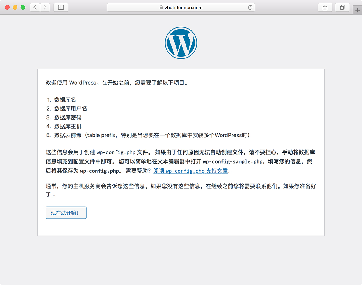Open a new tab with plus button
Image resolution: width=362 pixels, height=285 pixels.
coord(358,10)
